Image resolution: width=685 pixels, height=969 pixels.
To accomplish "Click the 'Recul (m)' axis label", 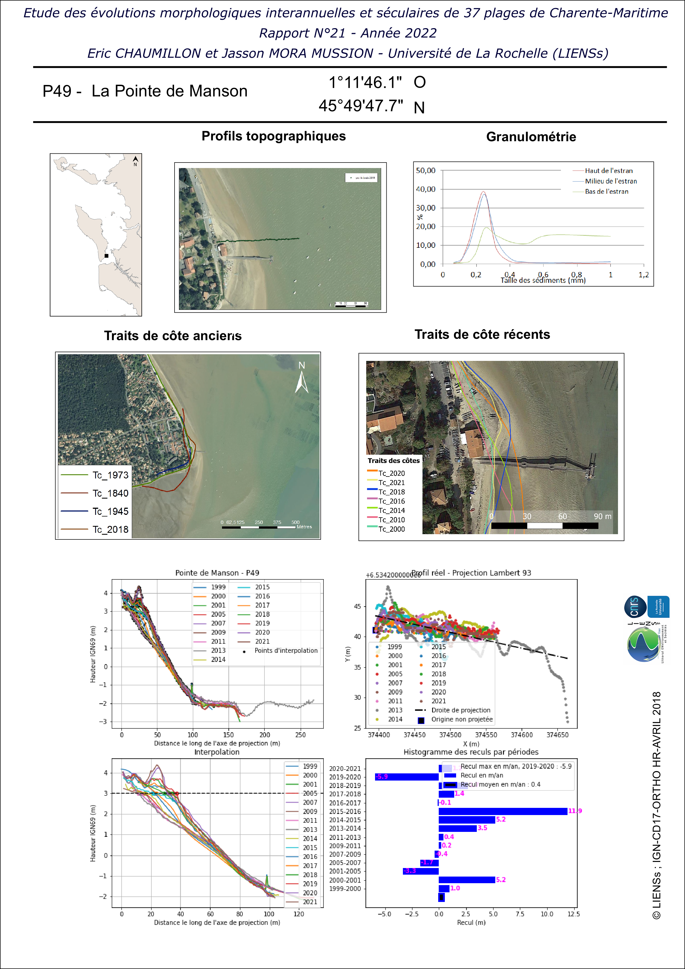I will 471,923.
